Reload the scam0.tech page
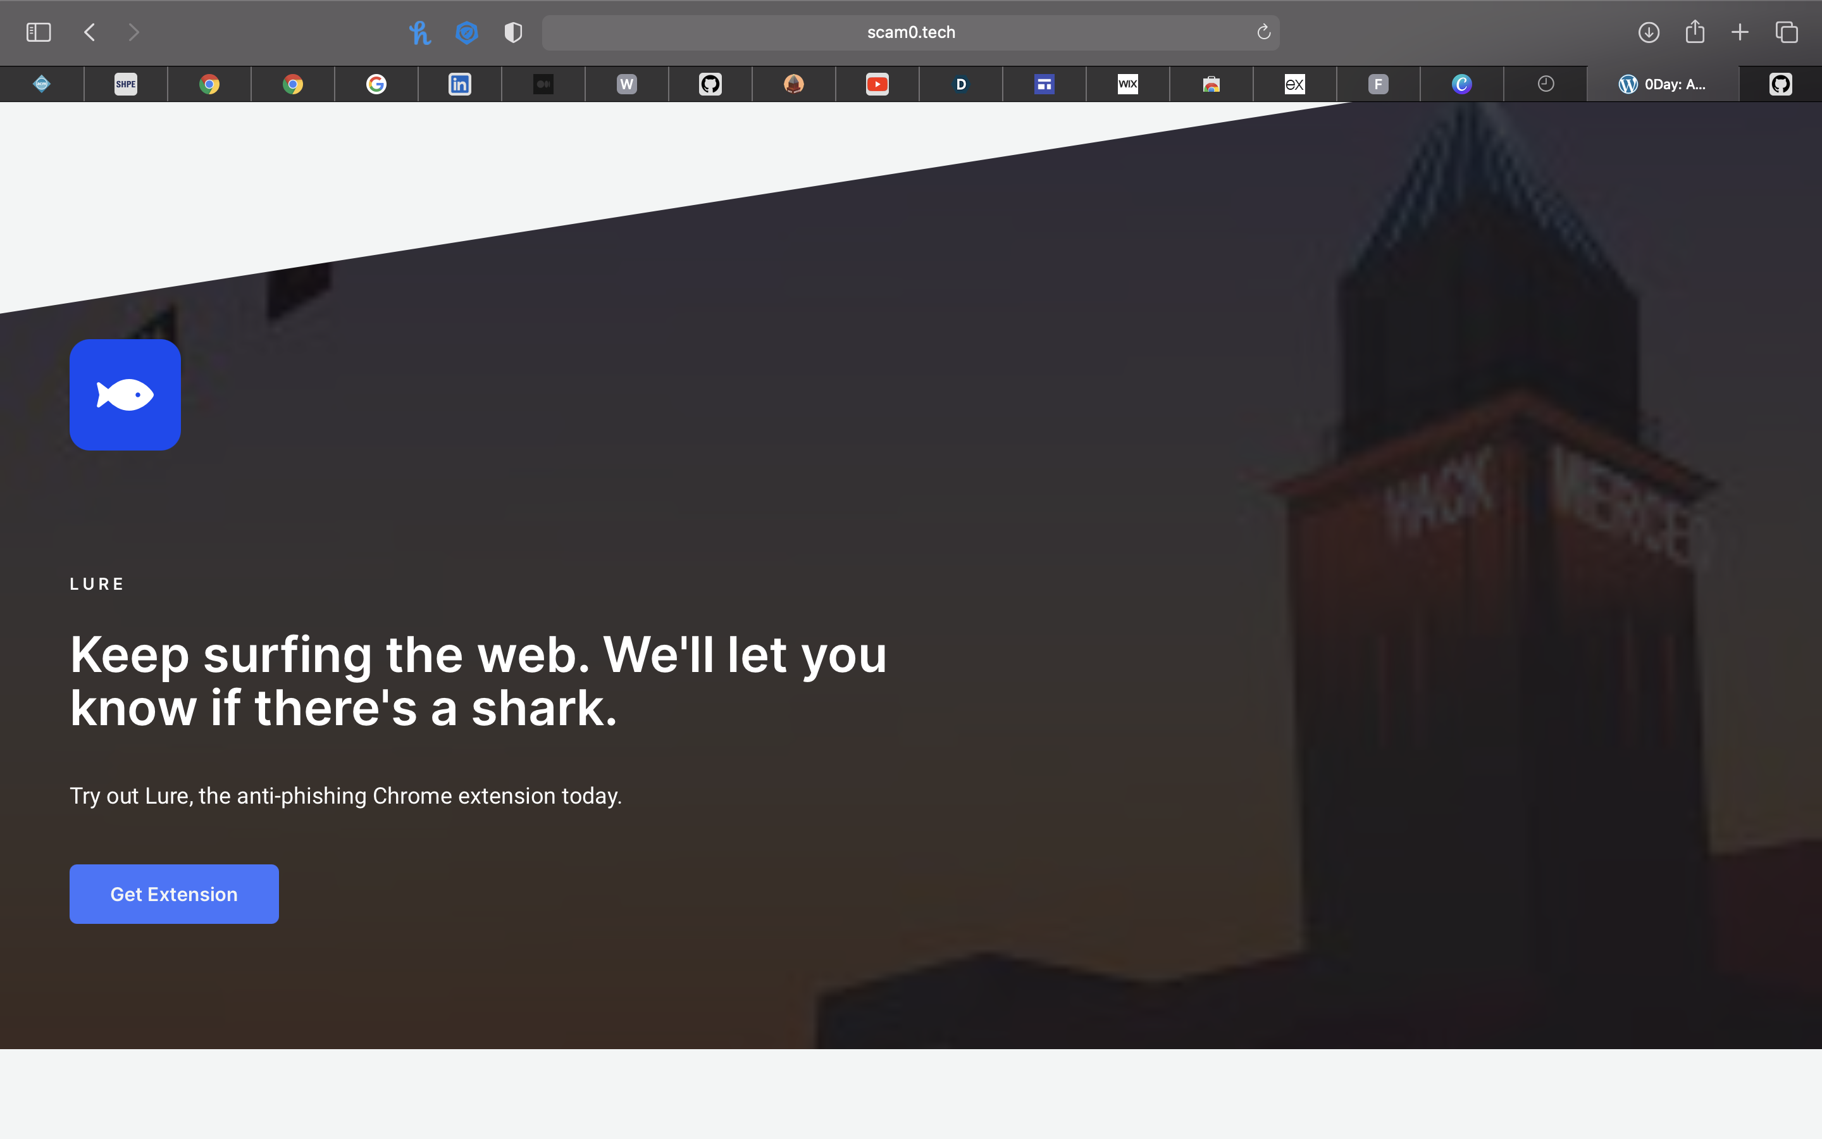1822x1139 pixels. (1263, 32)
